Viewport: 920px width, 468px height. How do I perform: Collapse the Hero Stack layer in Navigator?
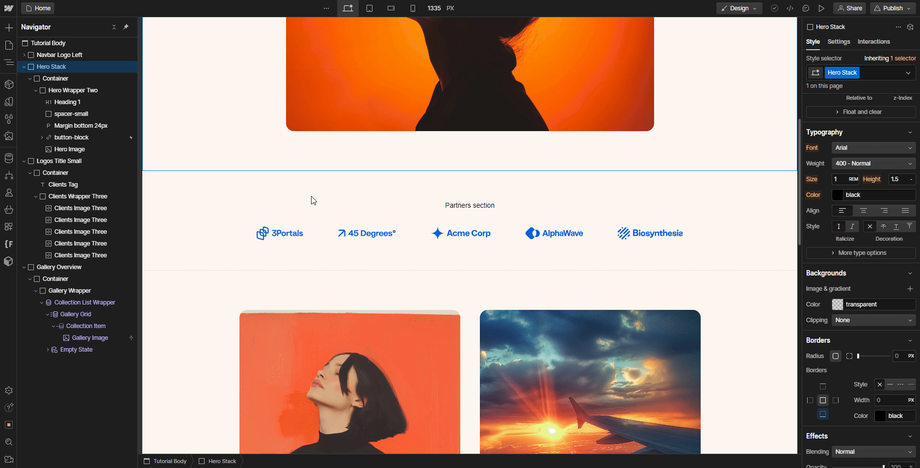coord(24,66)
